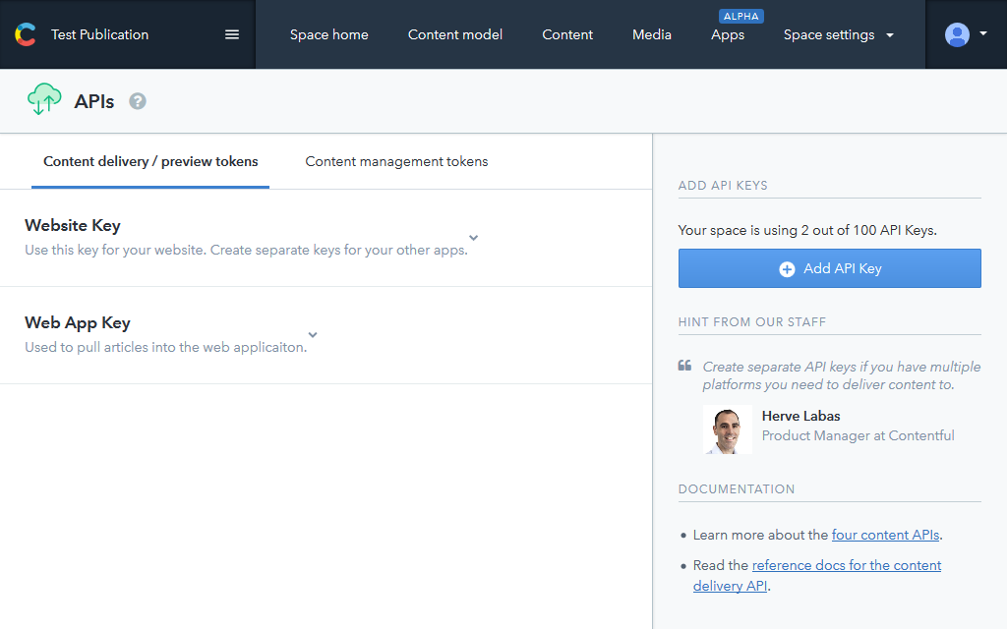Viewport: 1007px width, 629px height.
Task: Expand the Web App Key chevron
Action: coord(313,335)
